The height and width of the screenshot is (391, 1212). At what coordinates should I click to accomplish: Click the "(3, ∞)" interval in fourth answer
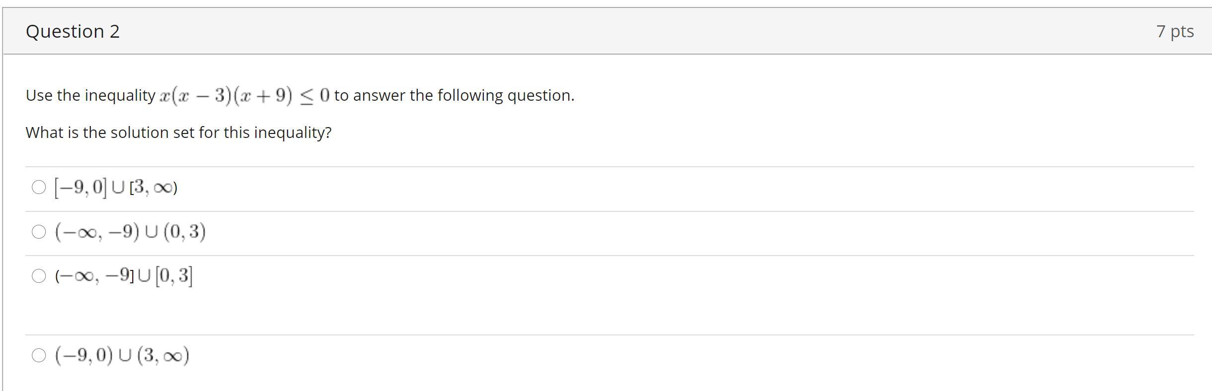pyautogui.click(x=163, y=355)
